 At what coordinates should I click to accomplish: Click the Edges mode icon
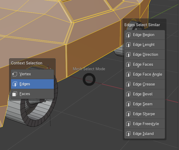(15, 84)
